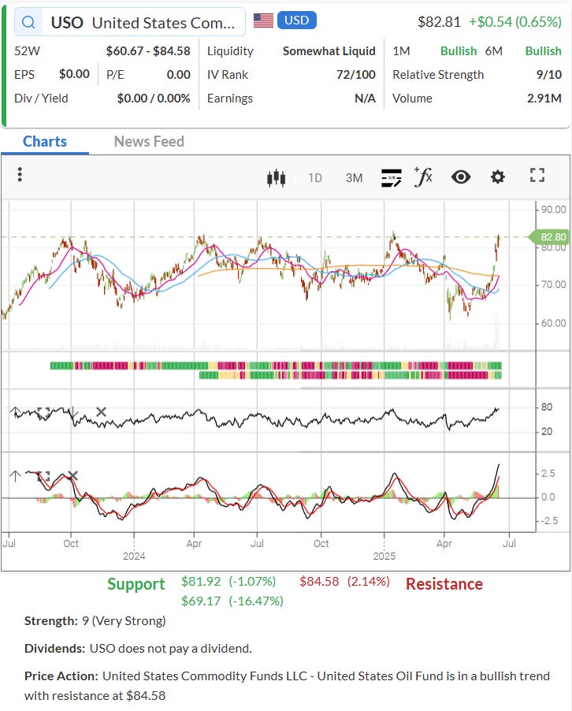Close the MACD indicator pane

click(72, 475)
